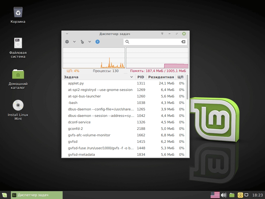This screenshot has height=199, width=265.
Task: Maximize the Task Manager window
Action: (x=176, y=34)
